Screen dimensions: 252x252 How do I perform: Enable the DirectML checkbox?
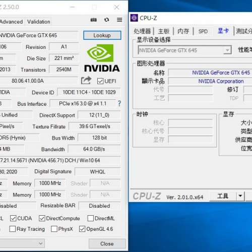click(x=91, y=218)
